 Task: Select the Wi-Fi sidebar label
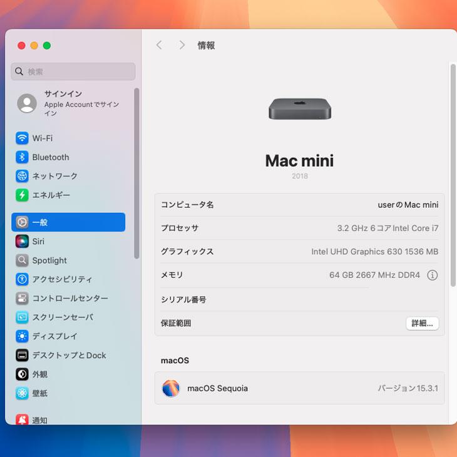(43, 138)
